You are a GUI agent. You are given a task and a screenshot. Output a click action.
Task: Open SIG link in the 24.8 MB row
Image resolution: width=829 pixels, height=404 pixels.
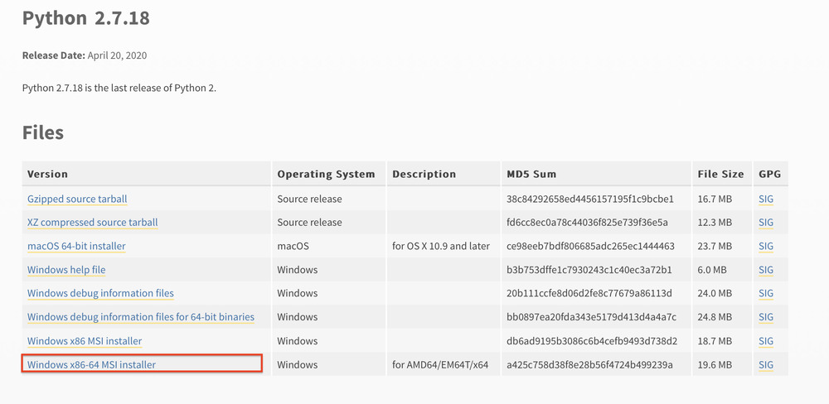(x=766, y=316)
